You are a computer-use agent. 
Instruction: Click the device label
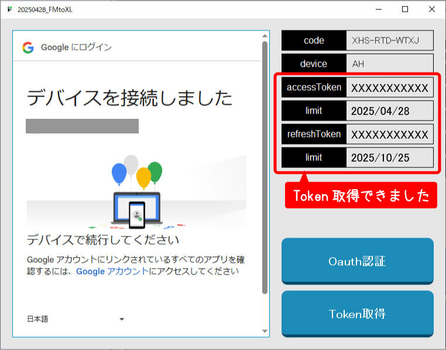314,64
